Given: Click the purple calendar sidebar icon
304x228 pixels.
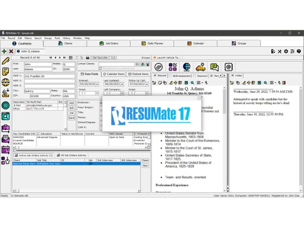Looking at the screenshot, I should coord(5,150).
